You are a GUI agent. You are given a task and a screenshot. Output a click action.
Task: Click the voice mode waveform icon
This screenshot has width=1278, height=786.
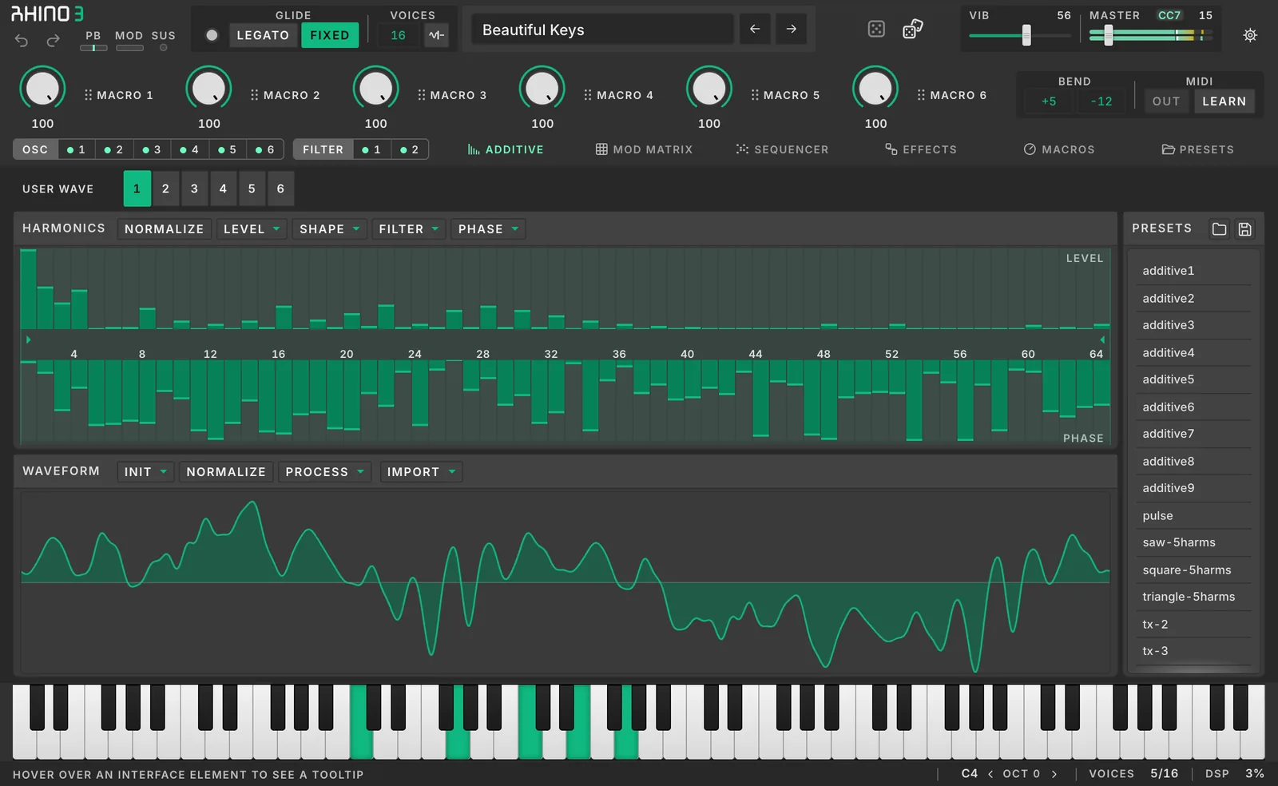[436, 35]
